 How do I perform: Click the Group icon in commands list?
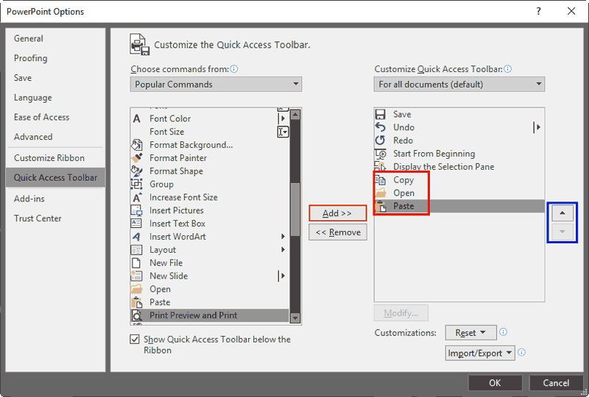(136, 185)
